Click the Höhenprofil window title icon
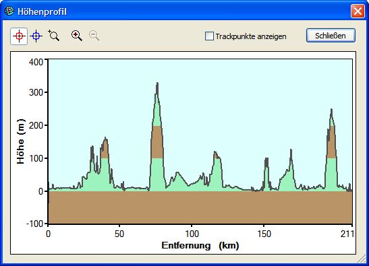The image size is (369, 266). coord(9,11)
